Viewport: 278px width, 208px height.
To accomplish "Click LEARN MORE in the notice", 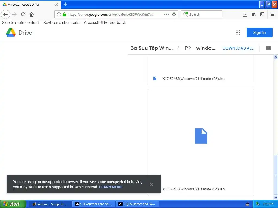I will click(111, 187).
